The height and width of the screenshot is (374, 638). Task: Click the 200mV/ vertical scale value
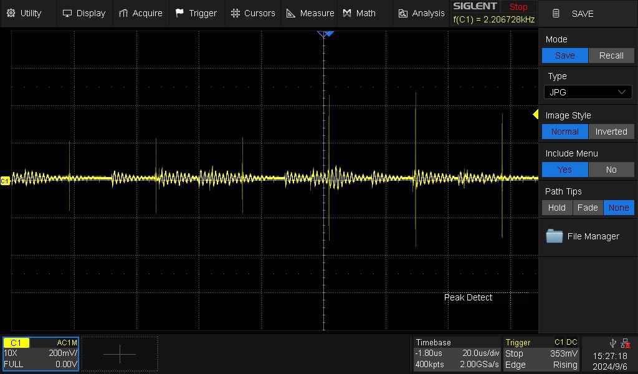click(63, 353)
